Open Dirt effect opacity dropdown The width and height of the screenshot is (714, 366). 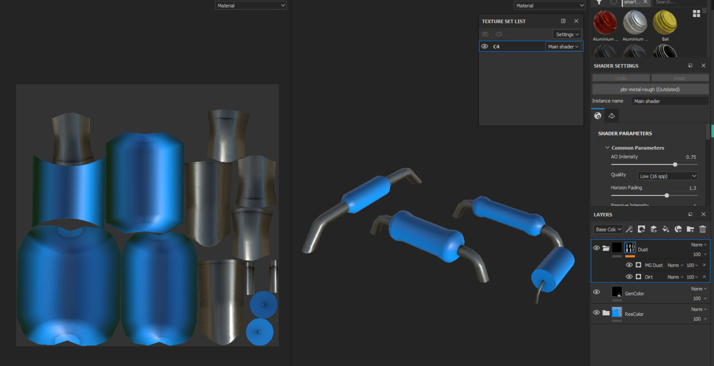(692, 277)
